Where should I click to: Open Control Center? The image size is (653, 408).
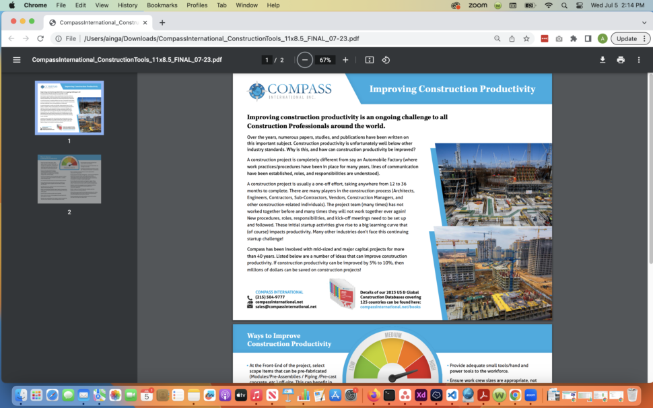[580, 5]
